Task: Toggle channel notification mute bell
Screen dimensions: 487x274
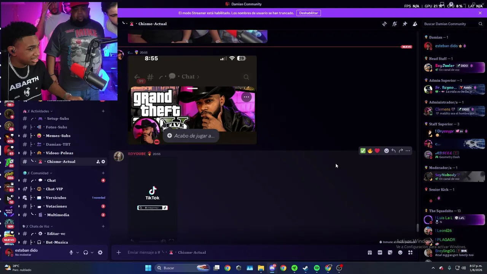Action: [395, 24]
